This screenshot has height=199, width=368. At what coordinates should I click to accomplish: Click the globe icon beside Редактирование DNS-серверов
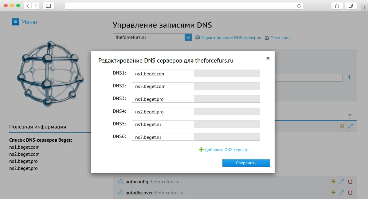point(197,38)
